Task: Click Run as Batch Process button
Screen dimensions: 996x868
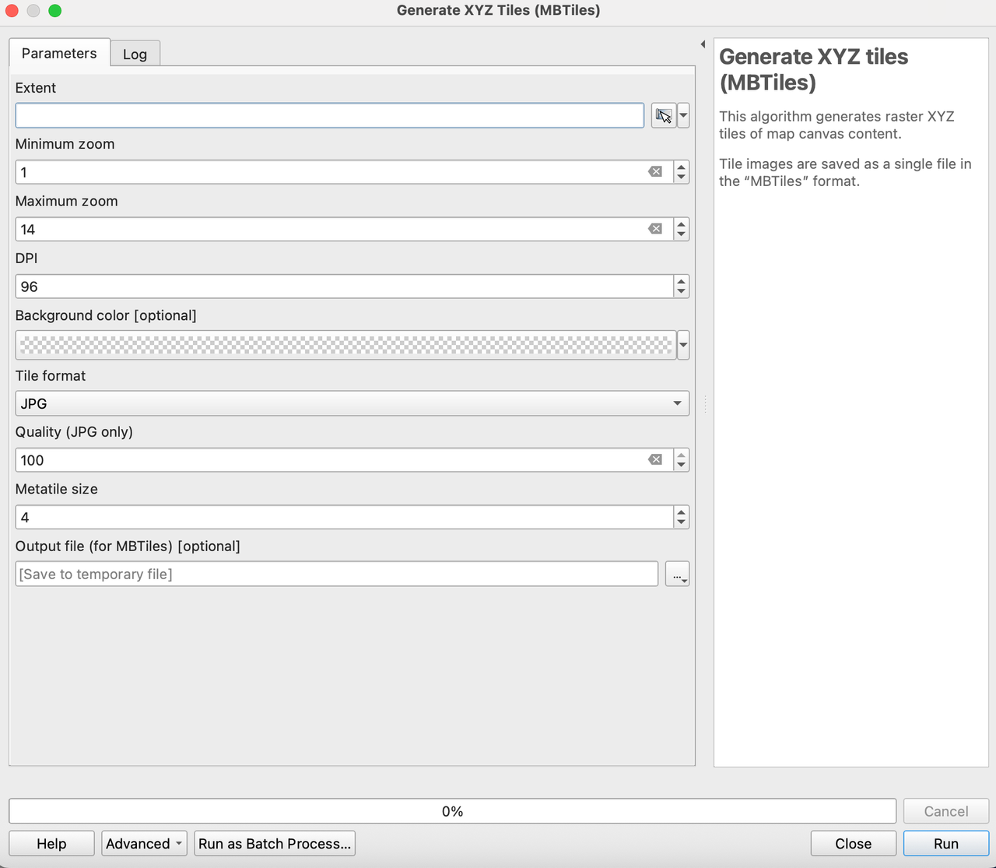Action: pyautogui.click(x=275, y=844)
